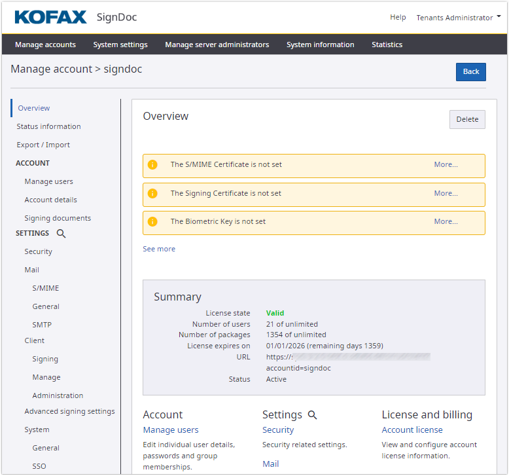Expand the See more warnings link
This screenshot has width=509, height=476.
(159, 249)
